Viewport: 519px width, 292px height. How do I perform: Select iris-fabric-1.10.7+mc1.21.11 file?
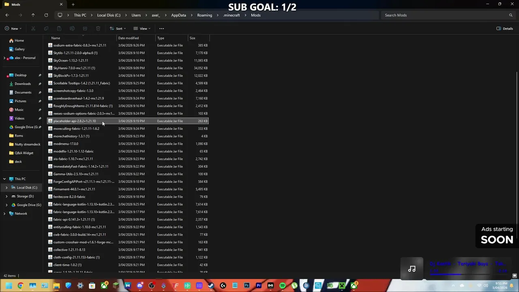point(128,159)
